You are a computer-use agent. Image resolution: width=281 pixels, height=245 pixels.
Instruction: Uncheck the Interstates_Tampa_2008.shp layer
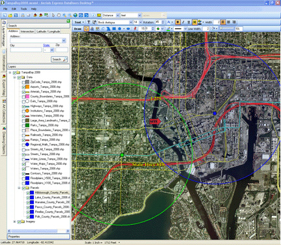(x=23, y=116)
